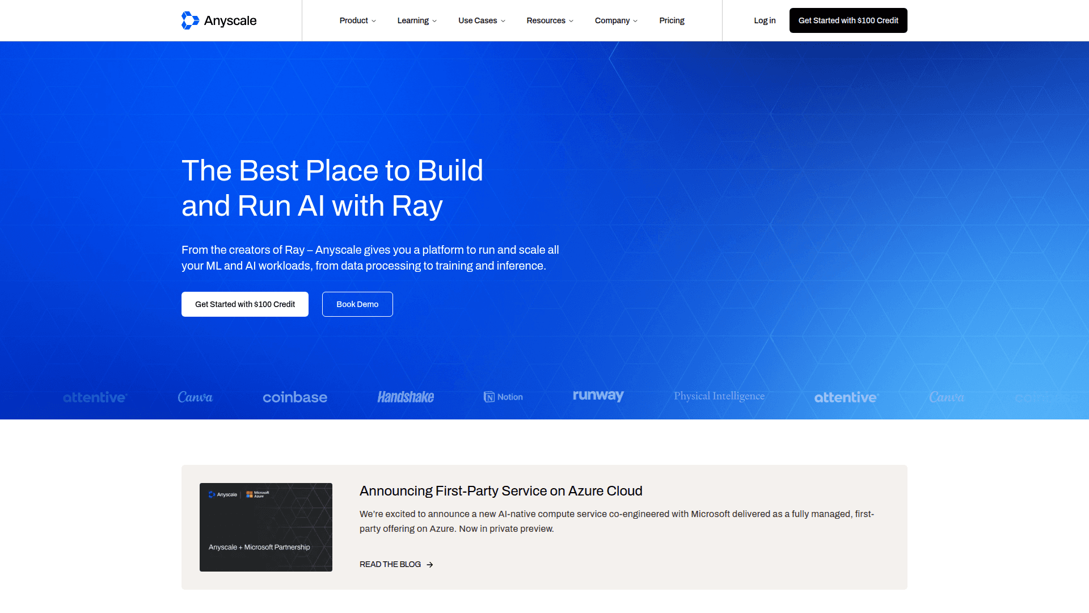Go to the Pricing page
The width and height of the screenshot is (1089, 613).
672,20
